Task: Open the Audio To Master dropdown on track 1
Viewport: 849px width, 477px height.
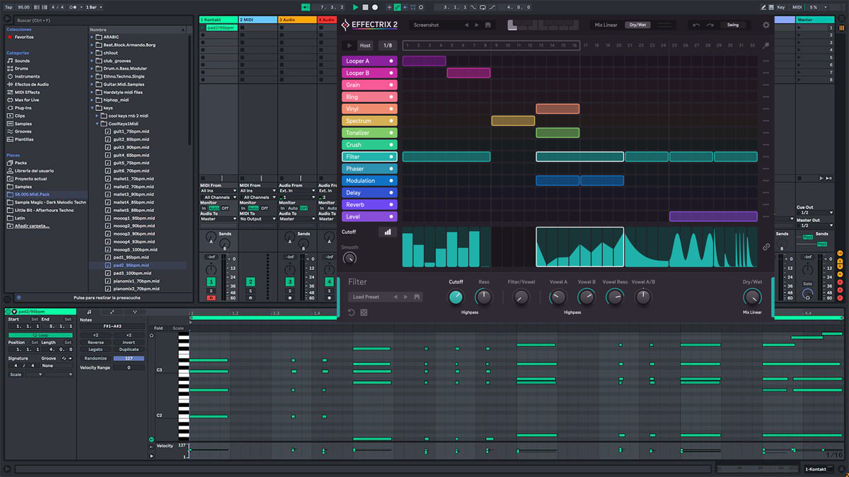Action: click(x=219, y=219)
